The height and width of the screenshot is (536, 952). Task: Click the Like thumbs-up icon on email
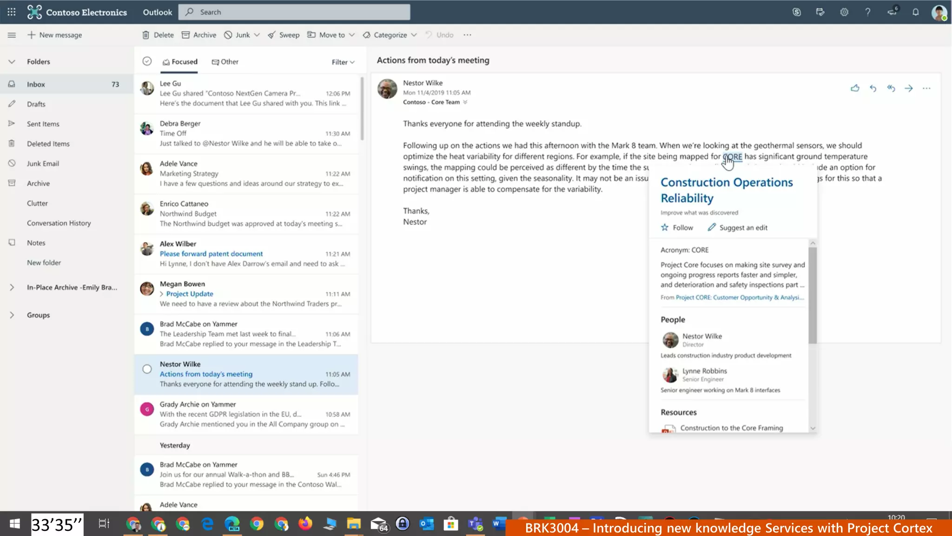click(x=855, y=88)
